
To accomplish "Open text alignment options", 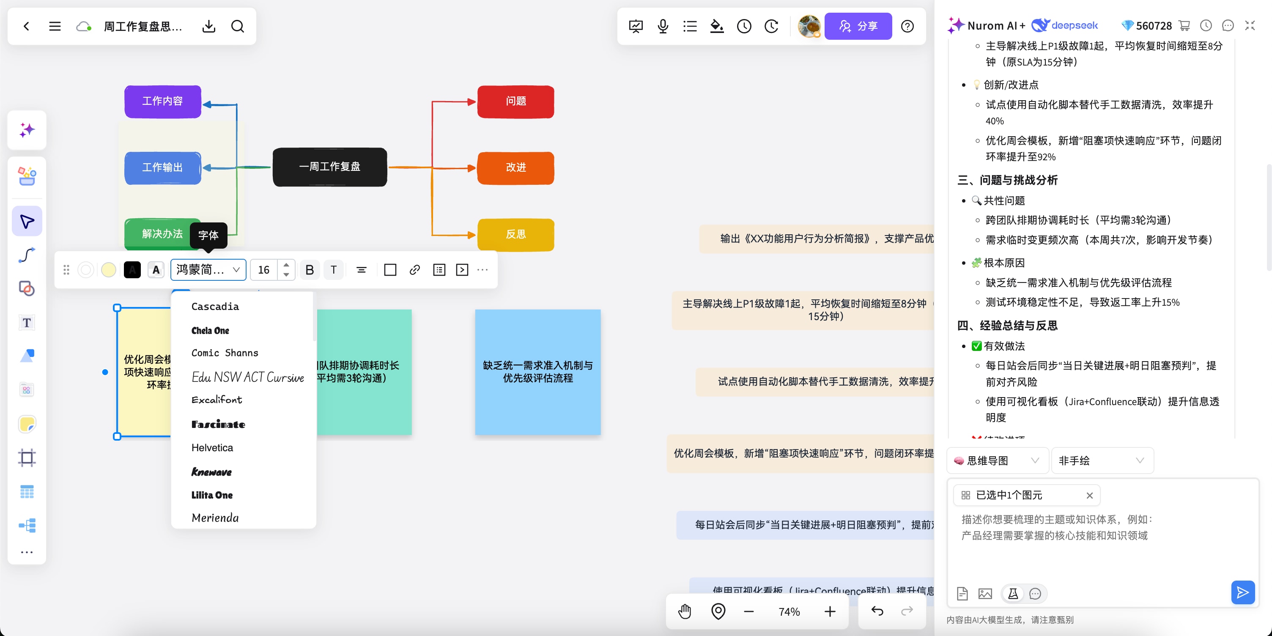I will coord(362,270).
